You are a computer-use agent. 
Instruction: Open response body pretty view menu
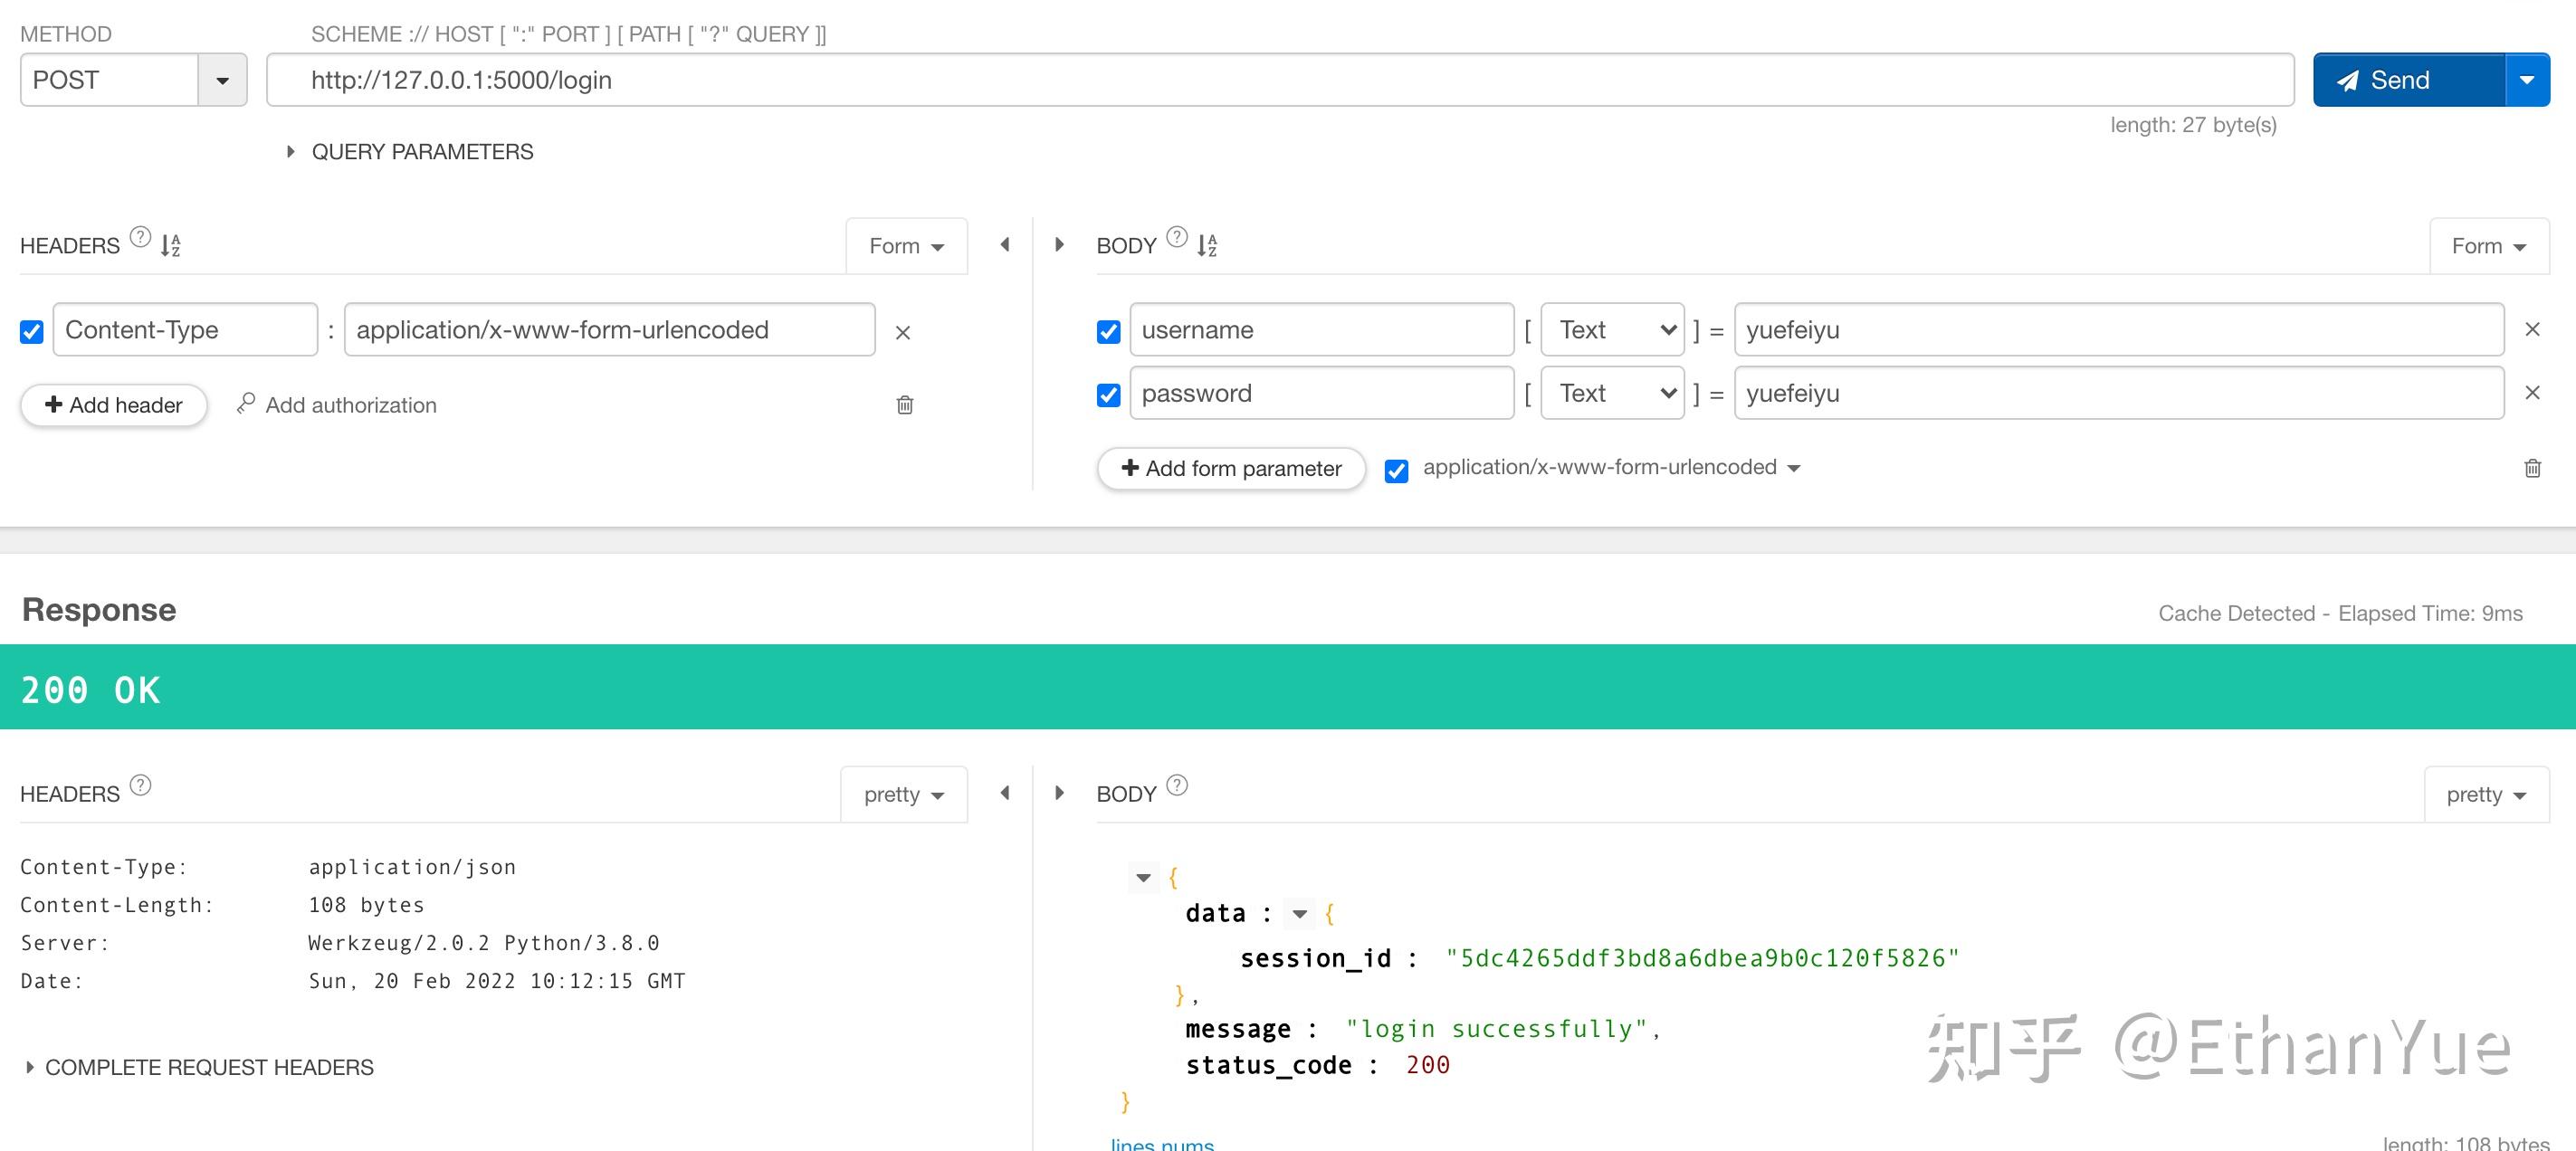click(x=2486, y=795)
